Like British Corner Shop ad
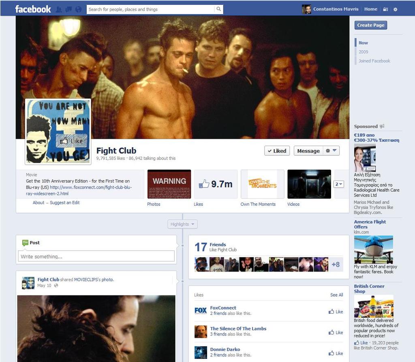Viewport: 415px width, 362px height. pyautogui.click(x=361, y=343)
